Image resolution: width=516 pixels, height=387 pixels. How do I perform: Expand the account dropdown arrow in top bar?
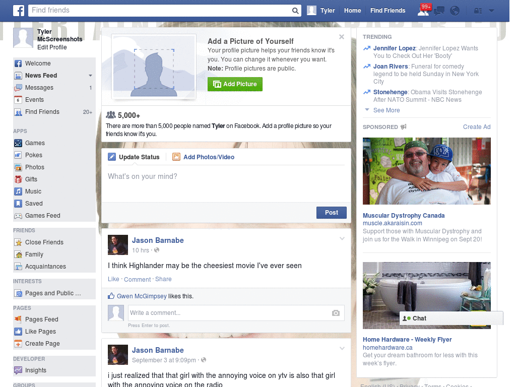(x=491, y=11)
